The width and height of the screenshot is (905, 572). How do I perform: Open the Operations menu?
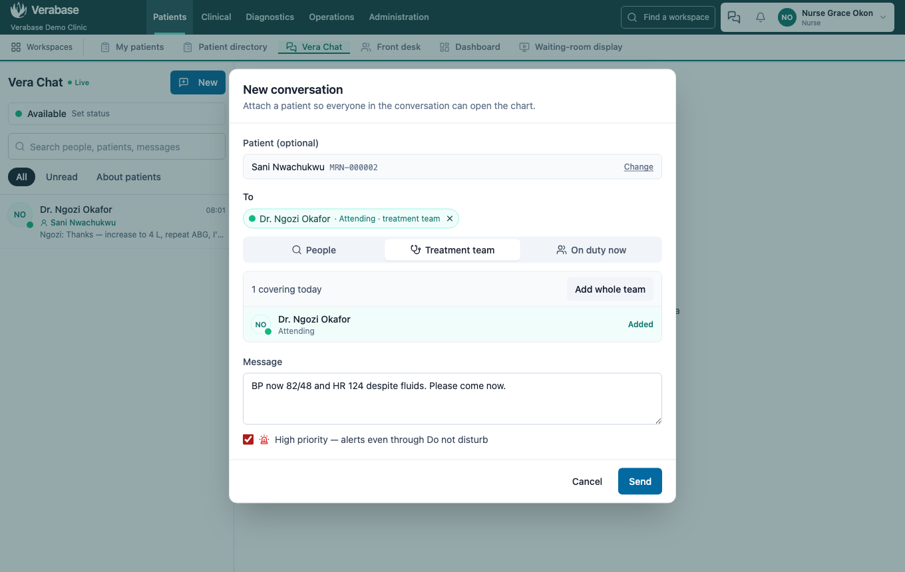(331, 17)
